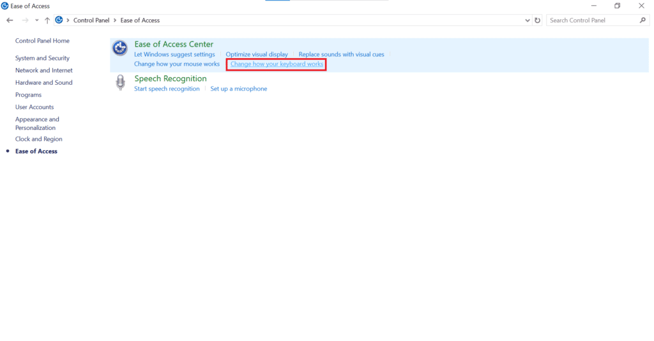The image size is (654, 341).
Task: Click the Ease of Access Center icon
Action: (119, 48)
